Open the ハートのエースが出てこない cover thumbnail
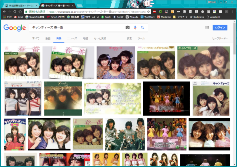The width and height of the screenshot is (237, 167). [x=156, y=63]
